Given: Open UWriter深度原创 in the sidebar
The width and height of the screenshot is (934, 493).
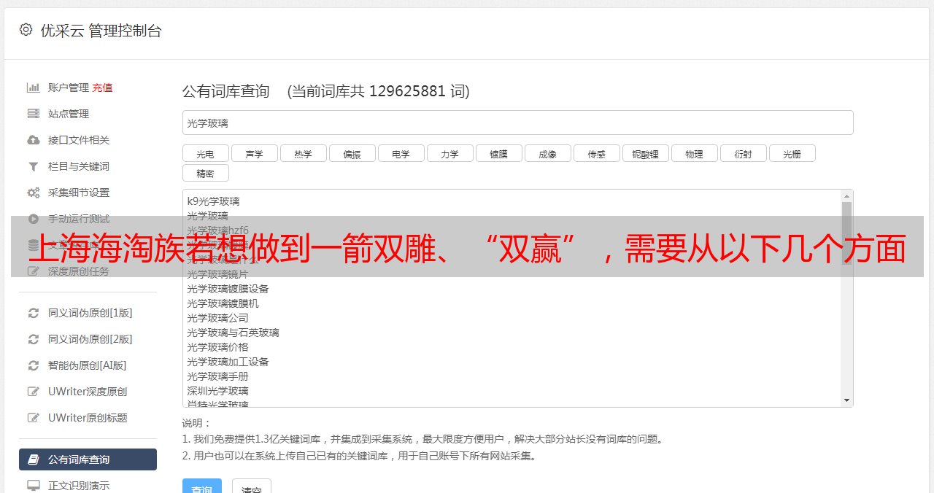Looking at the screenshot, I should pyautogui.click(x=88, y=392).
